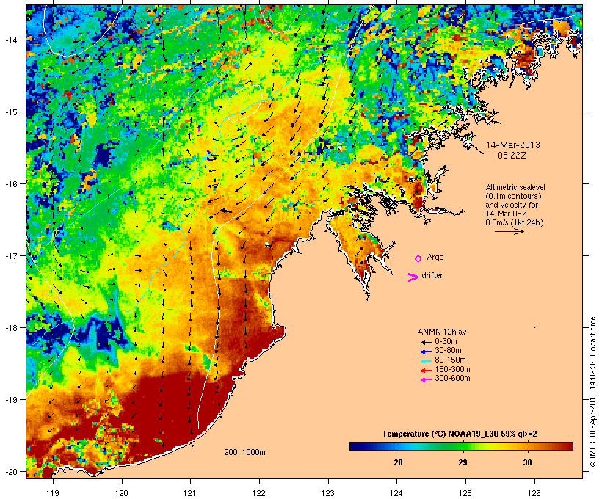602x499 pixels.
Task: Click the 05:22Z time text
Action: (512, 156)
